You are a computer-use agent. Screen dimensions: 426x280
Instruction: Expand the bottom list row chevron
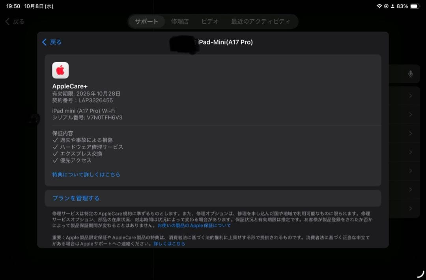pyautogui.click(x=411, y=208)
